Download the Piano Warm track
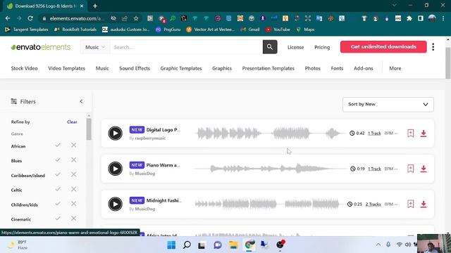The image size is (451, 253). tap(424, 169)
